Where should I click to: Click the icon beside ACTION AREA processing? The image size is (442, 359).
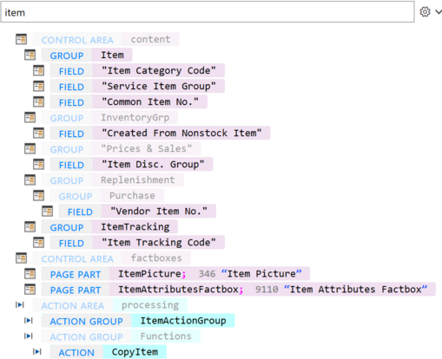tap(20, 304)
